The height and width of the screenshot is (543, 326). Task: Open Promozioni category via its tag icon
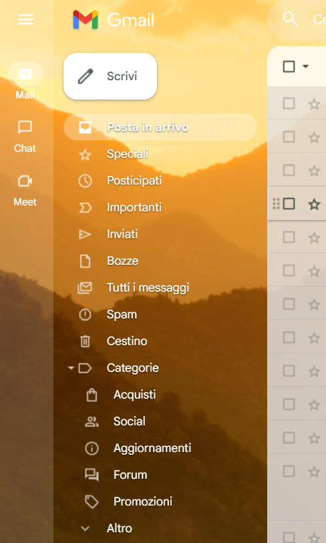(92, 502)
